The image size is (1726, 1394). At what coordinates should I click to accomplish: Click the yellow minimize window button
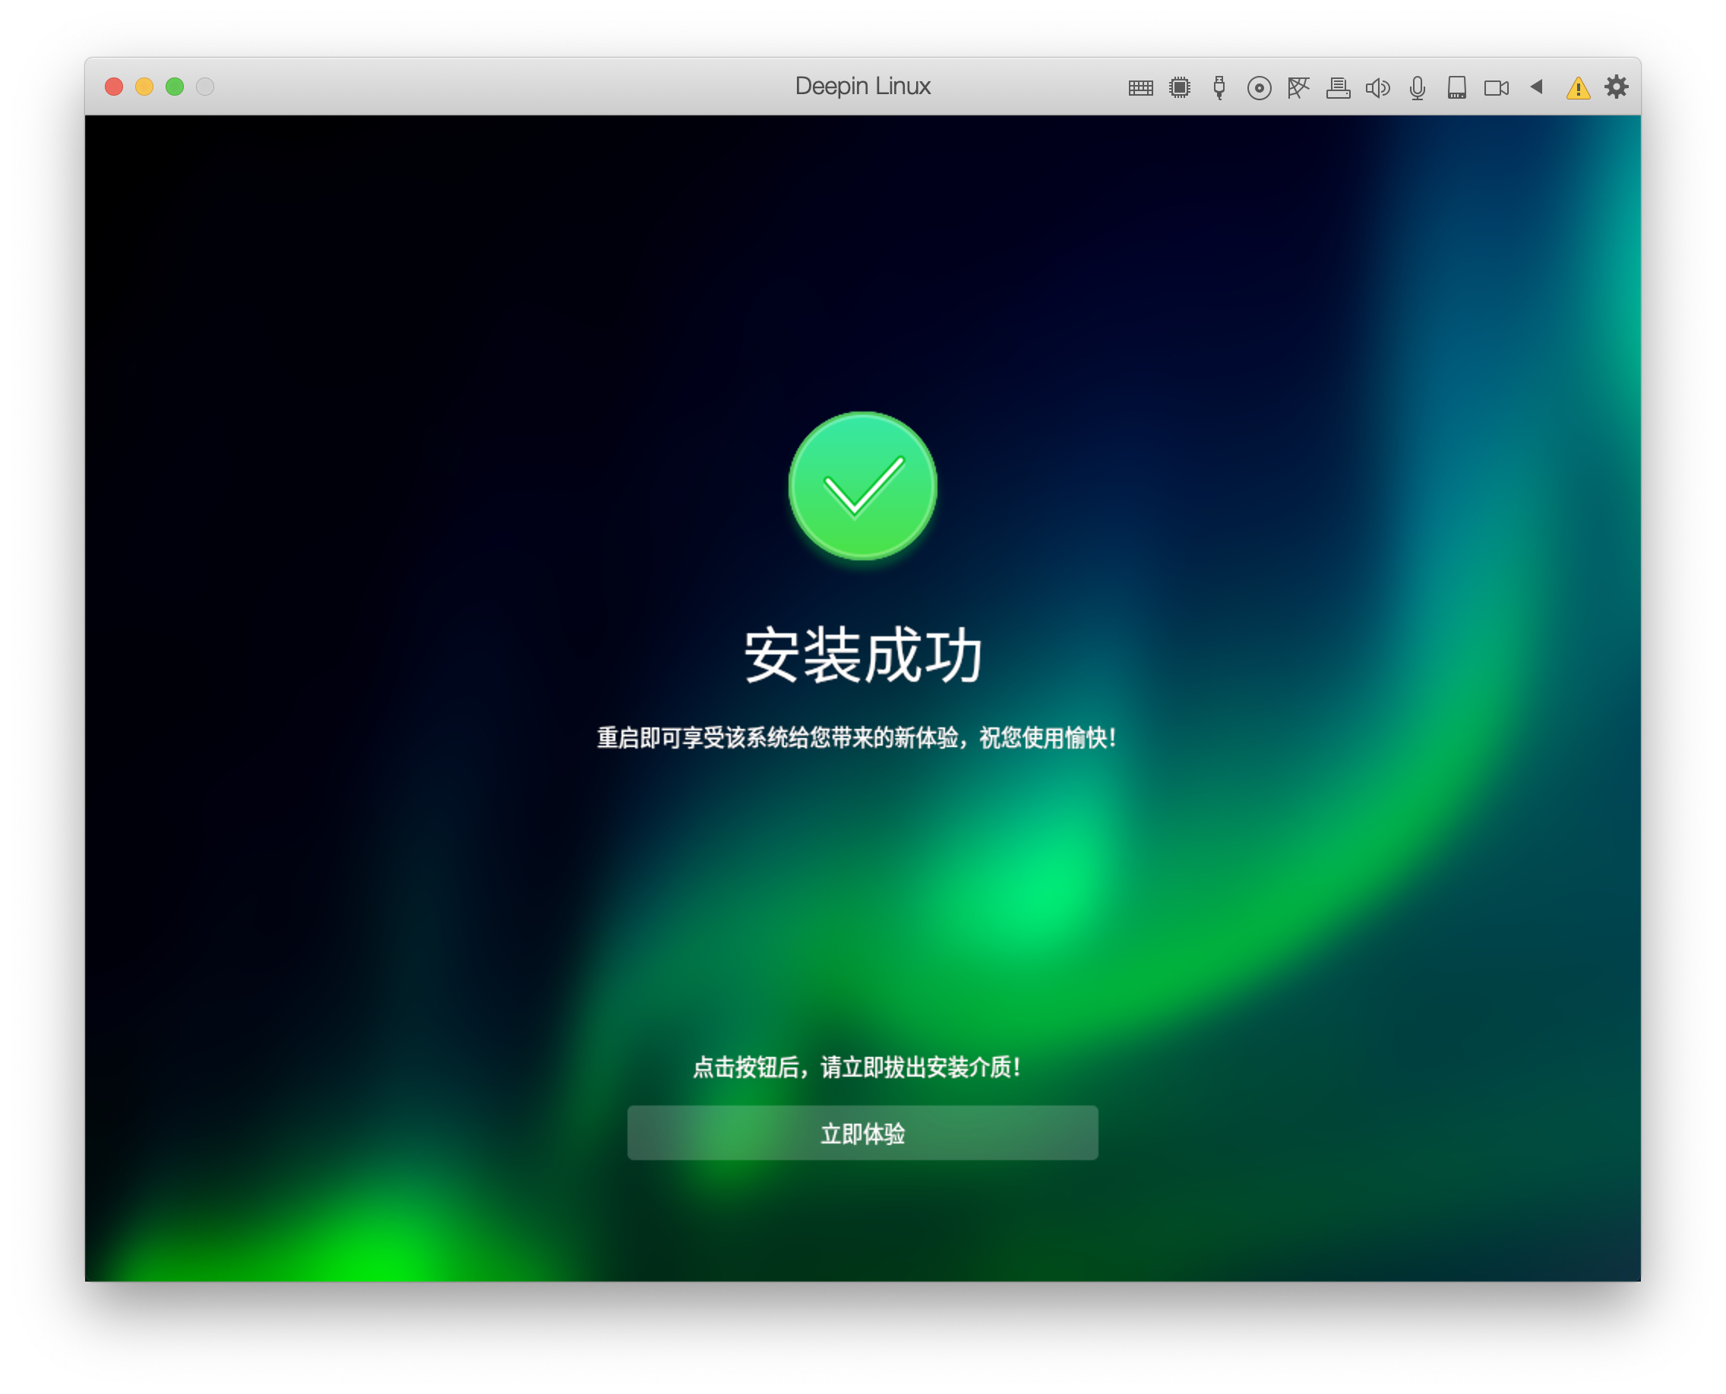(144, 87)
